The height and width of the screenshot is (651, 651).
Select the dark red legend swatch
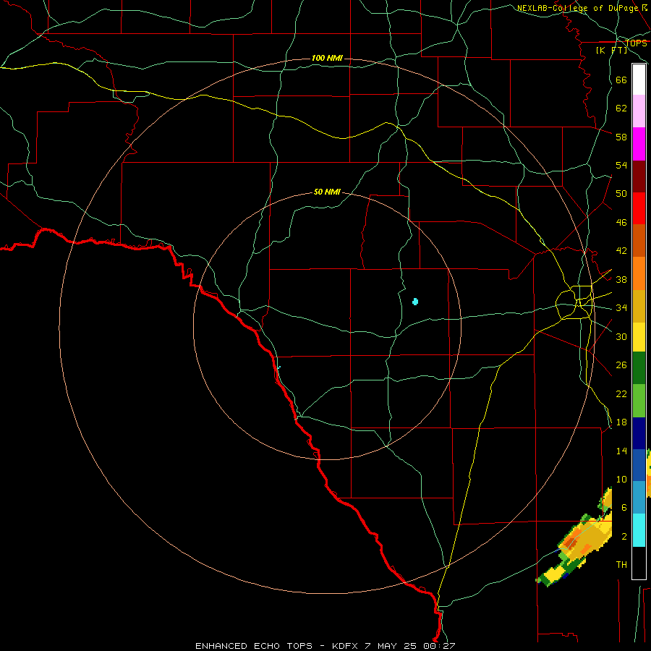pyautogui.click(x=639, y=176)
